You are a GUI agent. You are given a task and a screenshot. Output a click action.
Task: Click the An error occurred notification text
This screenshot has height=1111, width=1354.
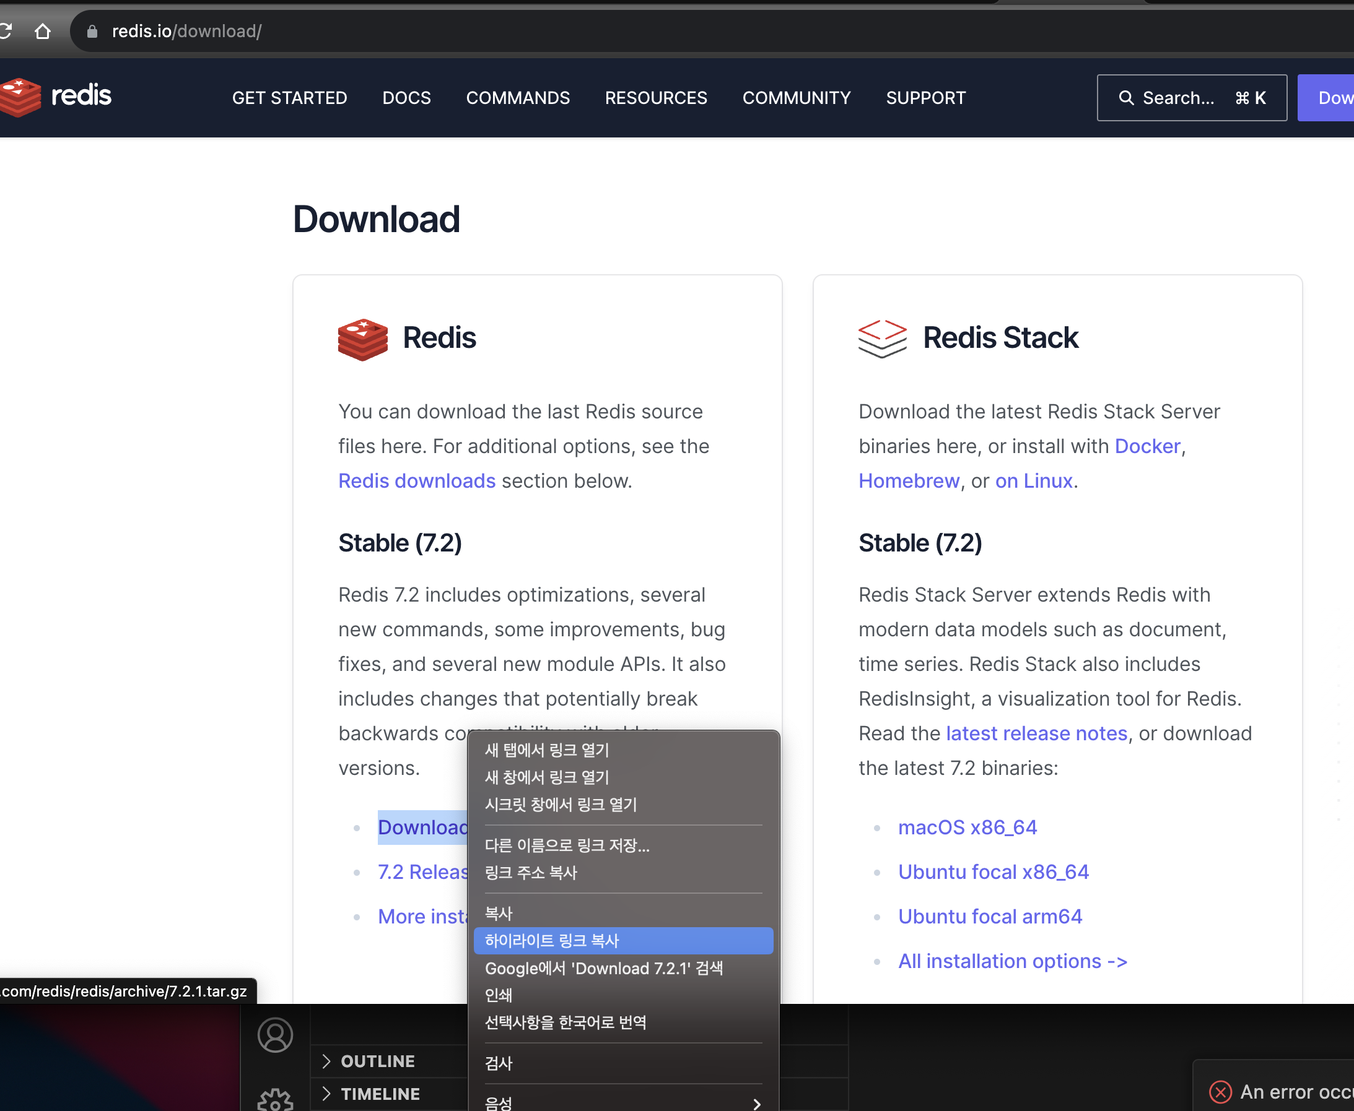(x=1296, y=1091)
